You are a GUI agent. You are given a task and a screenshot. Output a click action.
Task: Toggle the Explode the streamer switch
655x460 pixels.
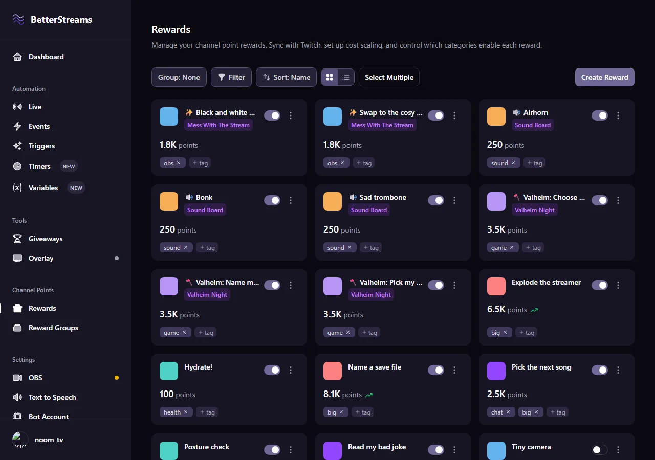[x=600, y=285]
